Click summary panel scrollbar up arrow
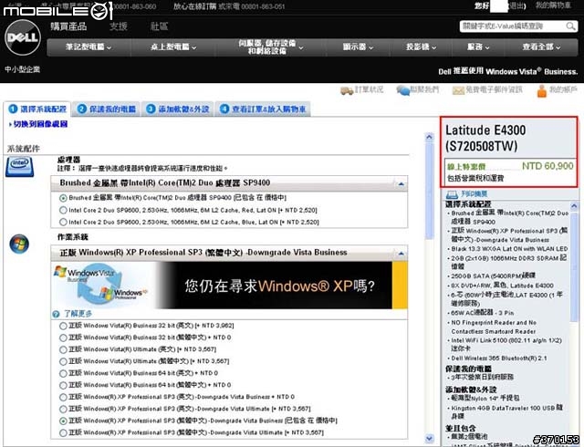This screenshot has width=584, height=447. 574,205
